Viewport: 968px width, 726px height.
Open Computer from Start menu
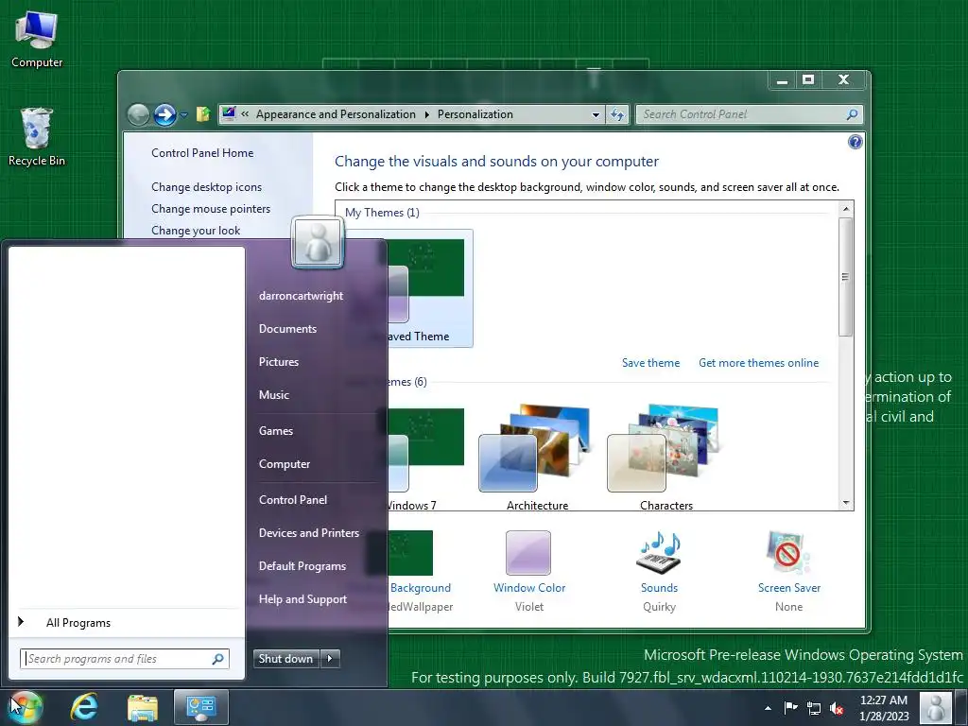pyautogui.click(x=285, y=464)
